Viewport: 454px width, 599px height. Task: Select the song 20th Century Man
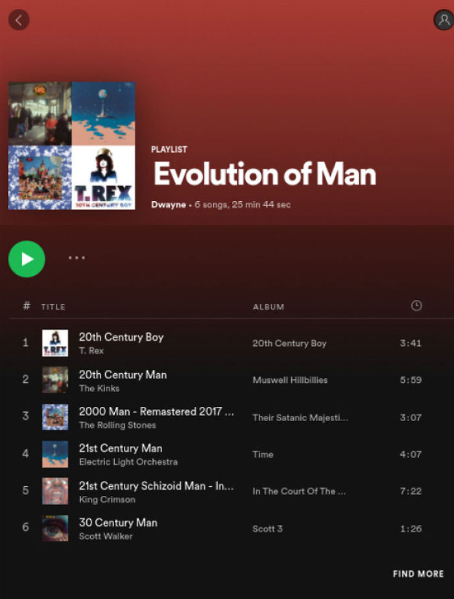[123, 374]
